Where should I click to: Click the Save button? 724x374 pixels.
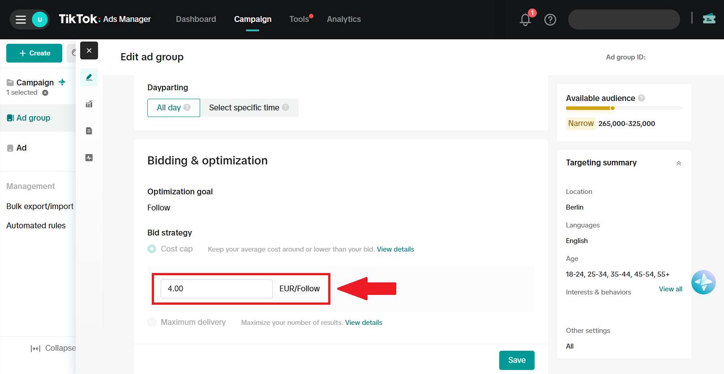[x=517, y=360]
